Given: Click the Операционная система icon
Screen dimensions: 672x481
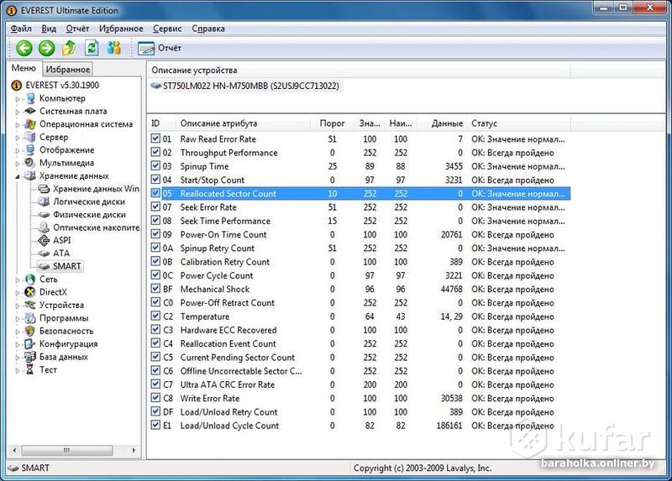Looking at the screenshot, I should point(30,124).
